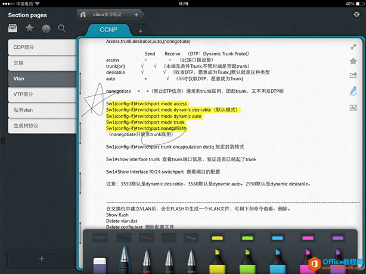This screenshot has height=274, width=366.
Task: Choose the purple pen stroke swatch
Action: pos(191,238)
